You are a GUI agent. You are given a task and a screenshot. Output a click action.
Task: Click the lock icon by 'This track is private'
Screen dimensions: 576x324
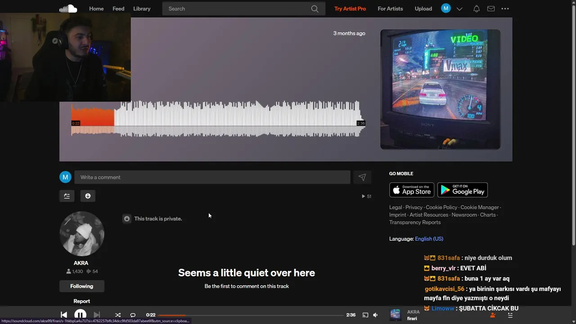[127, 219]
